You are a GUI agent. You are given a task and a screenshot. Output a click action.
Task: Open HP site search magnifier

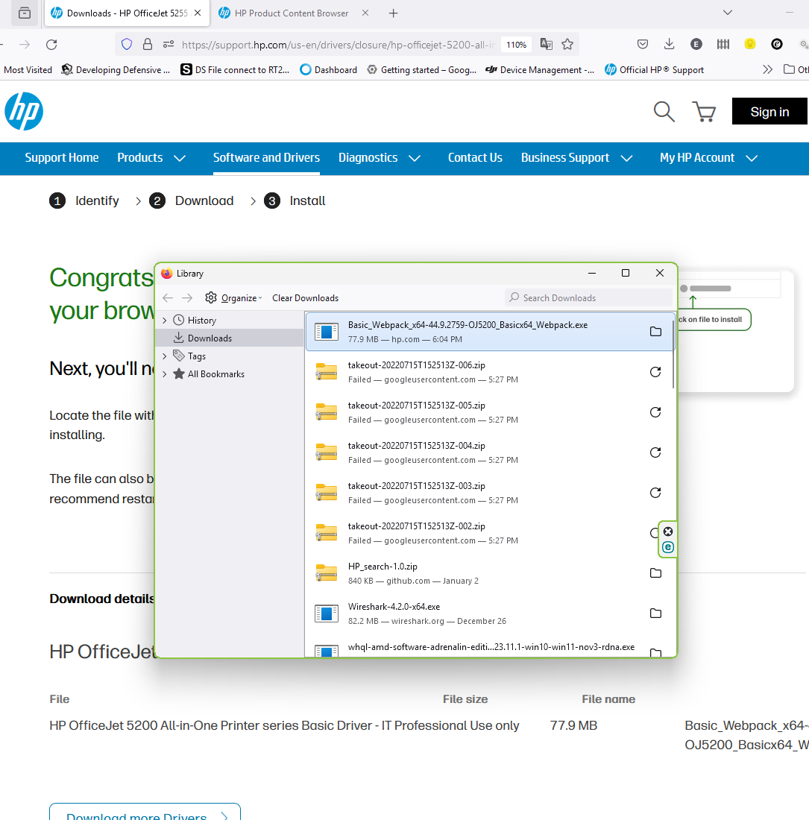coord(664,111)
